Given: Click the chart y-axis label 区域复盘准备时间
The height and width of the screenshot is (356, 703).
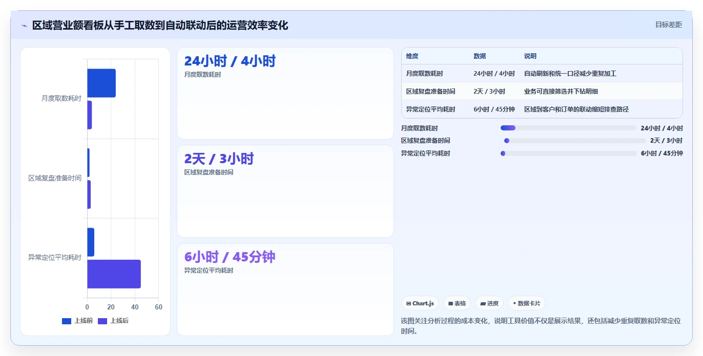Looking at the screenshot, I should coord(55,179).
